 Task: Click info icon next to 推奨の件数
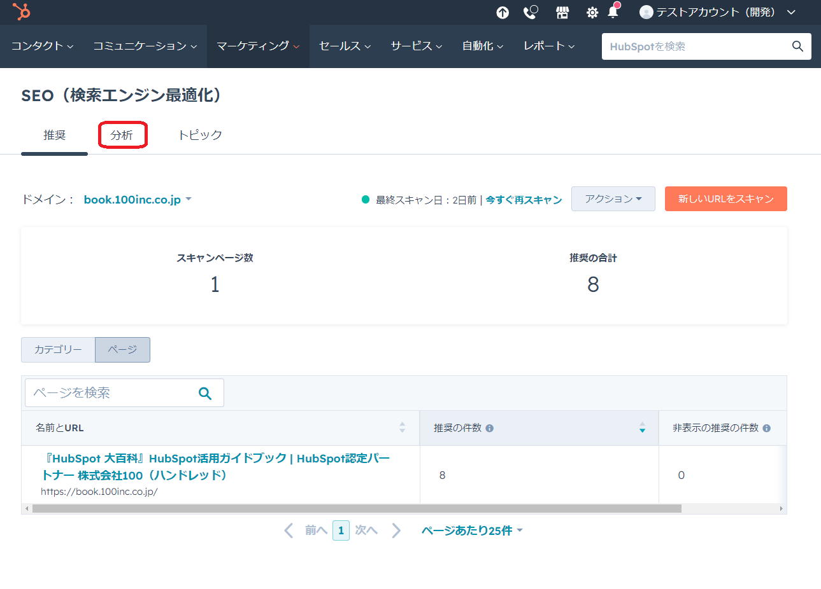tap(490, 428)
